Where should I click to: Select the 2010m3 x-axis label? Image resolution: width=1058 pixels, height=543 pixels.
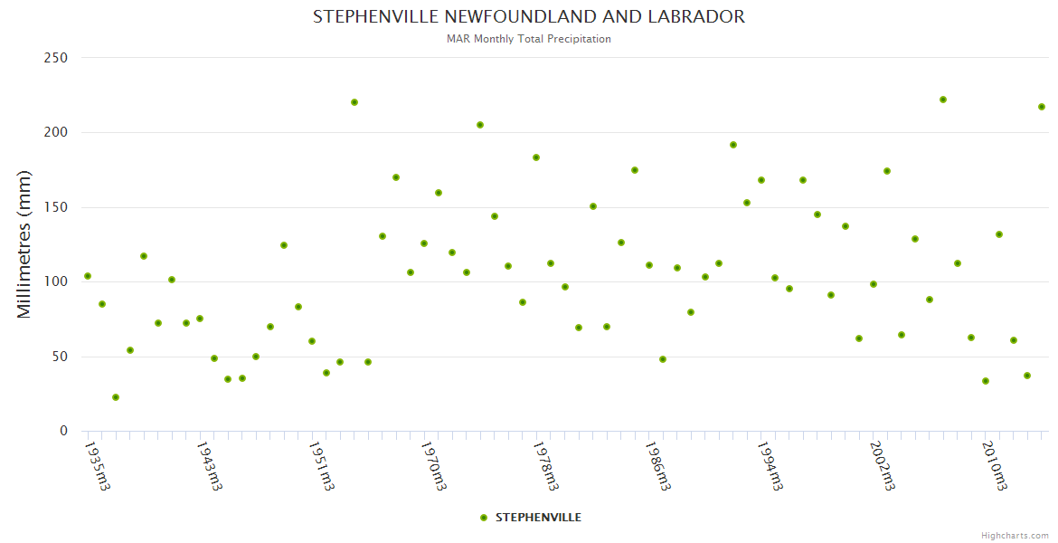point(995,466)
